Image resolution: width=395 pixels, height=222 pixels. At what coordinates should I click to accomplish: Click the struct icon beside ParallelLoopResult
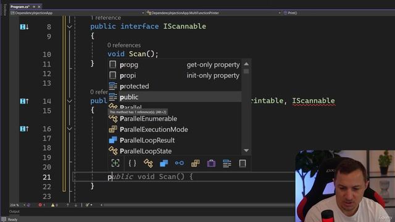point(113,140)
